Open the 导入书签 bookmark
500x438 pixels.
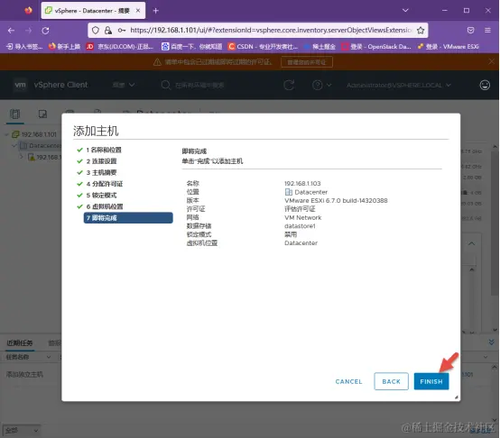24,47
